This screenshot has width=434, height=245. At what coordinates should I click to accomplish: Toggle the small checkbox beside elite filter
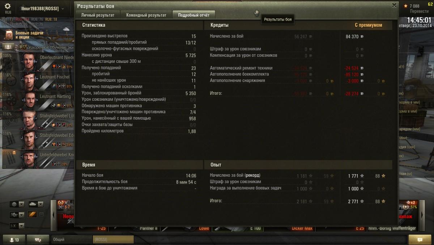[41, 215]
